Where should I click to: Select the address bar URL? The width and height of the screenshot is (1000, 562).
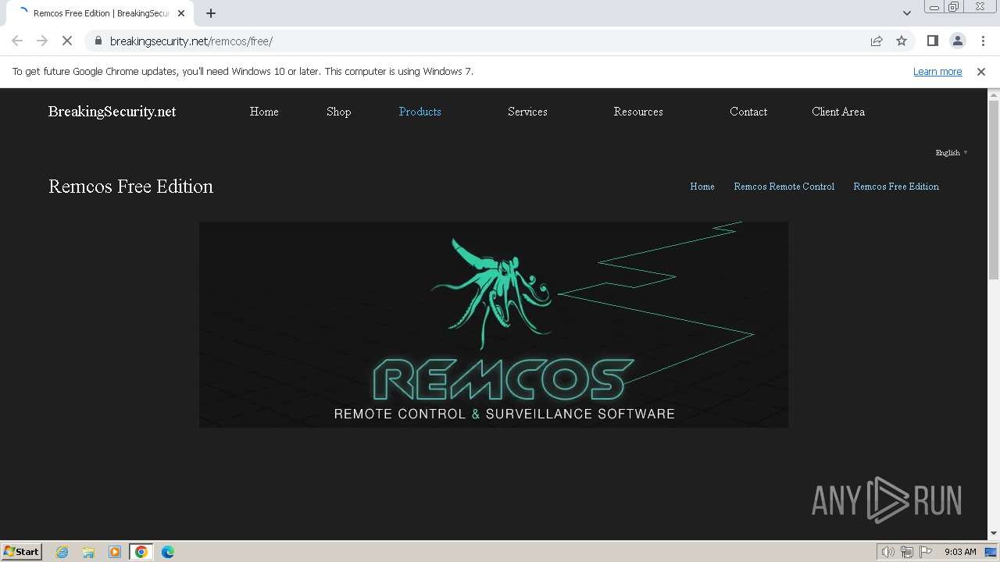click(191, 41)
